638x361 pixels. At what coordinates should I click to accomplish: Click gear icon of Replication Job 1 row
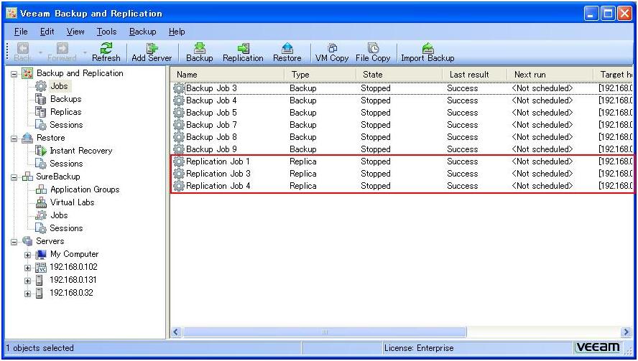coord(179,161)
